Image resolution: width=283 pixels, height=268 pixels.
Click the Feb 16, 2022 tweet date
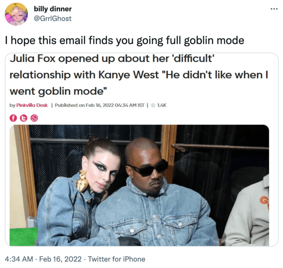point(60,259)
